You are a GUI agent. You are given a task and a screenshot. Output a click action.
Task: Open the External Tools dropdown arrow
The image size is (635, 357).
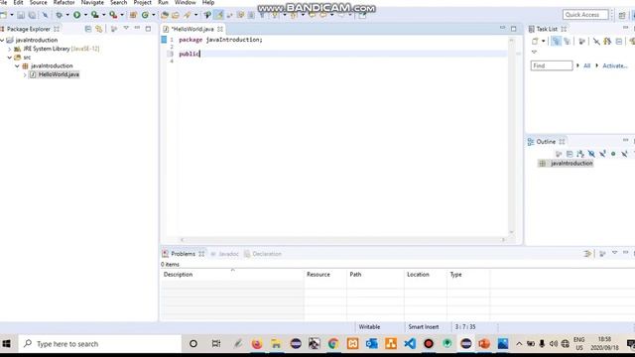click(x=122, y=15)
